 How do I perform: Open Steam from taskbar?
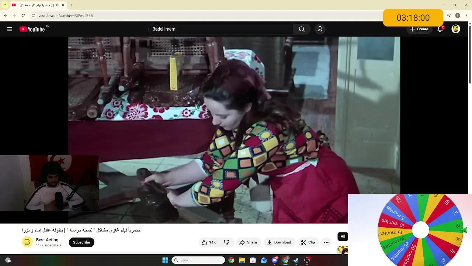click(x=296, y=260)
